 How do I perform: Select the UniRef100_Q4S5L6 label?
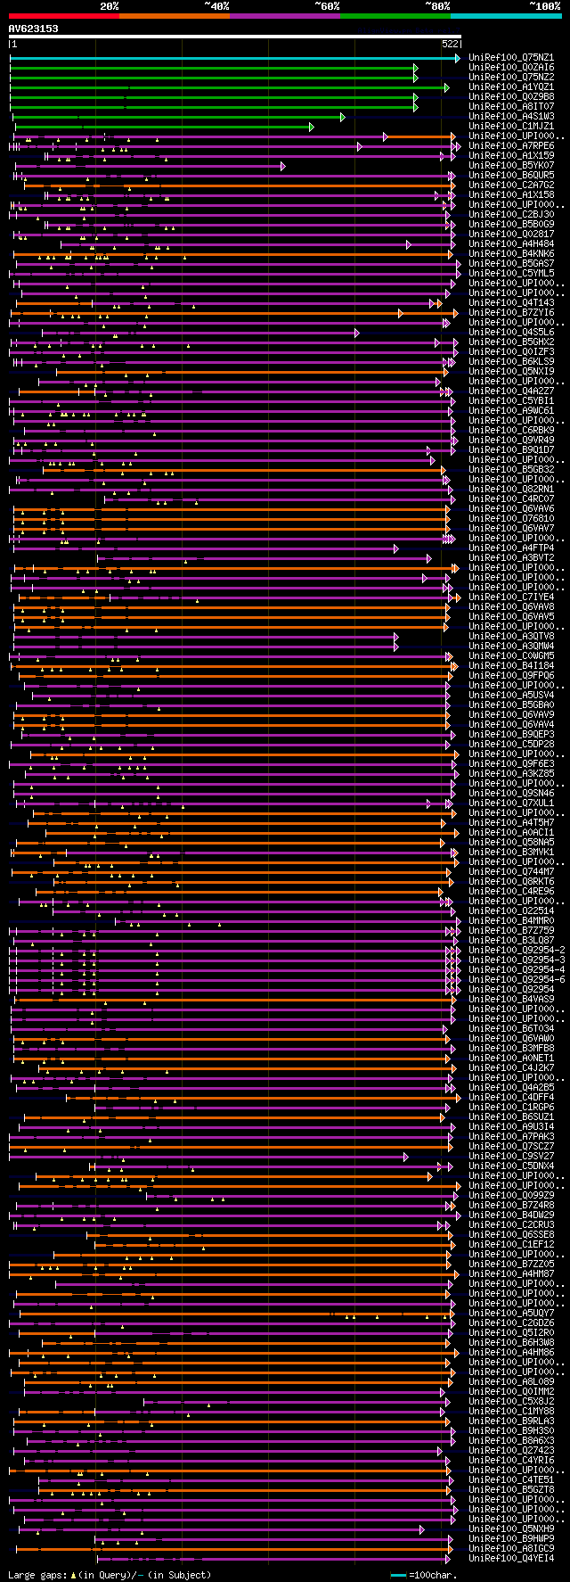pyautogui.click(x=511, y=333)
